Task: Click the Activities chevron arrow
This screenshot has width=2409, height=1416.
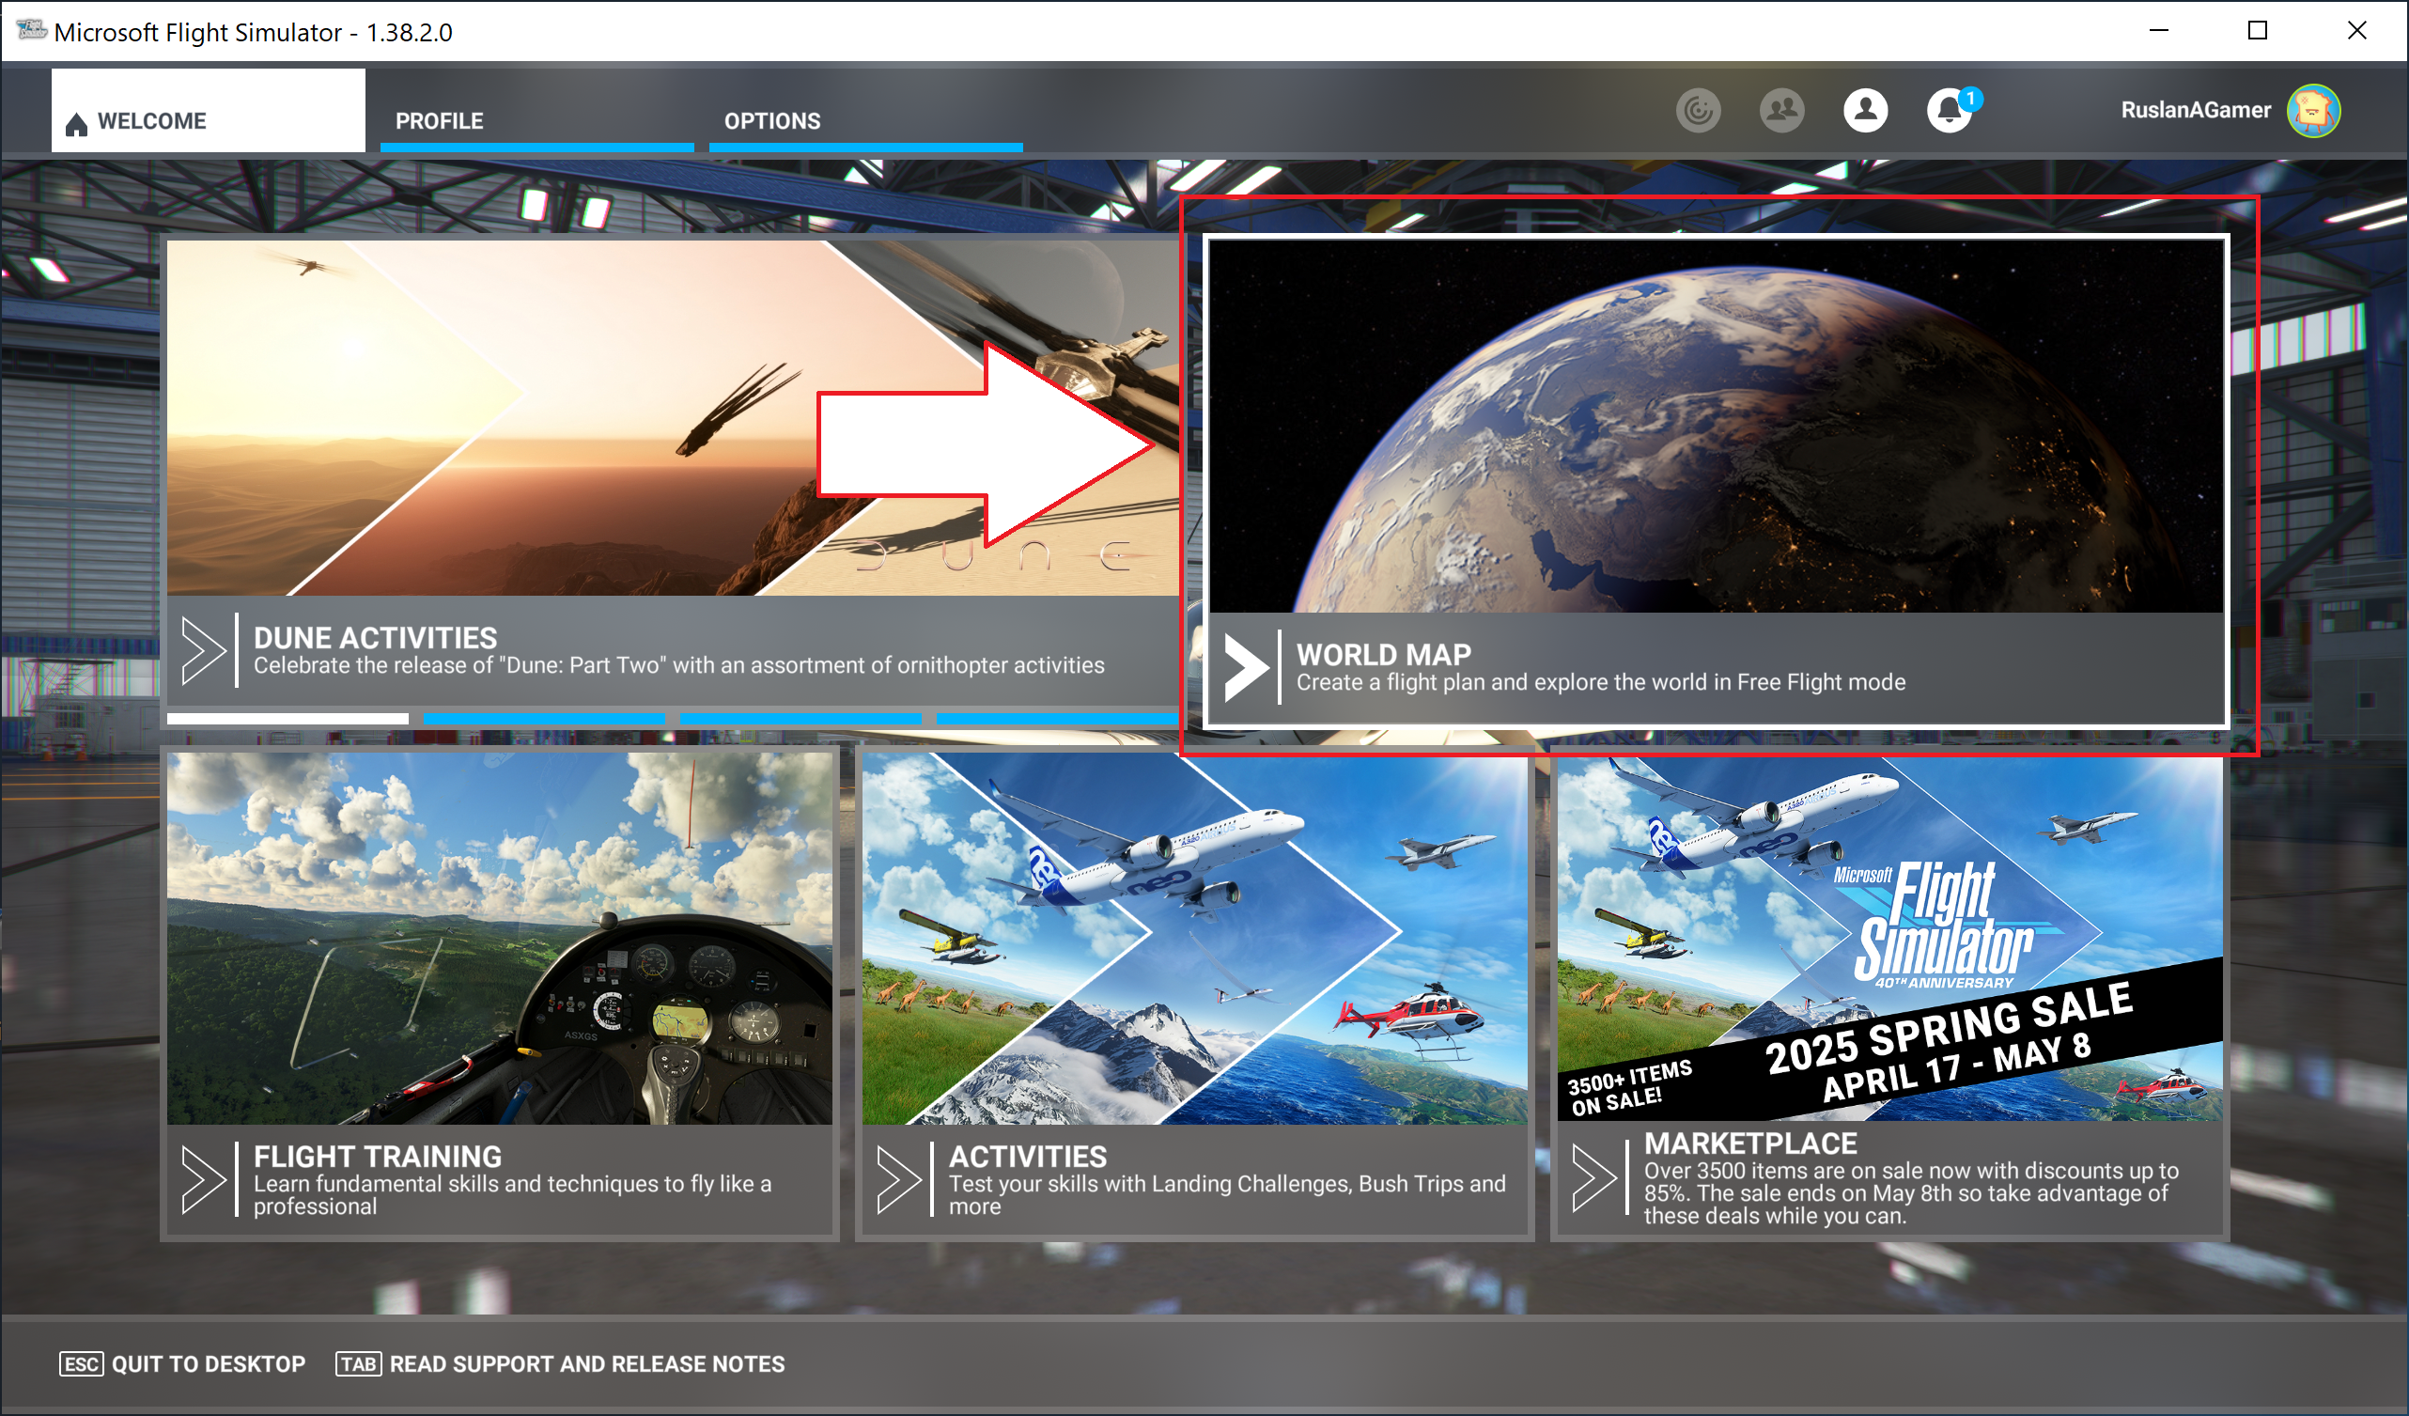Action: tap(898, 1181)
